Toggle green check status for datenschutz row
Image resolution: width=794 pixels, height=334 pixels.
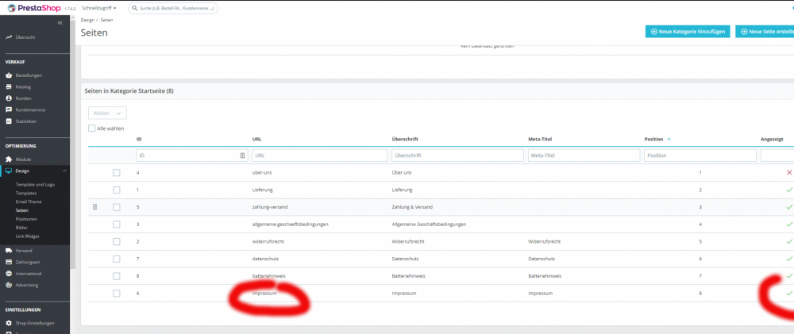[x=789, y=259]
